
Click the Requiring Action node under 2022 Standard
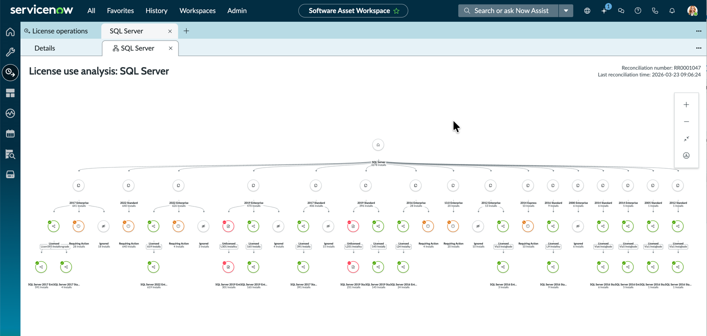point(129,226)
